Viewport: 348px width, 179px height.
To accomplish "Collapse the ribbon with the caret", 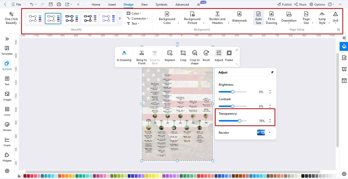I will click(x=340, y=4).
